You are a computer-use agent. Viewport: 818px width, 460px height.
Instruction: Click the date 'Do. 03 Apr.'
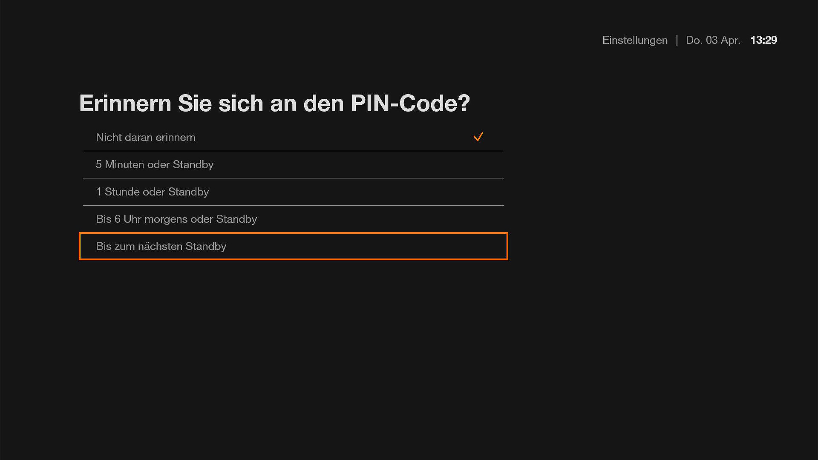click(x=713, y=40)
